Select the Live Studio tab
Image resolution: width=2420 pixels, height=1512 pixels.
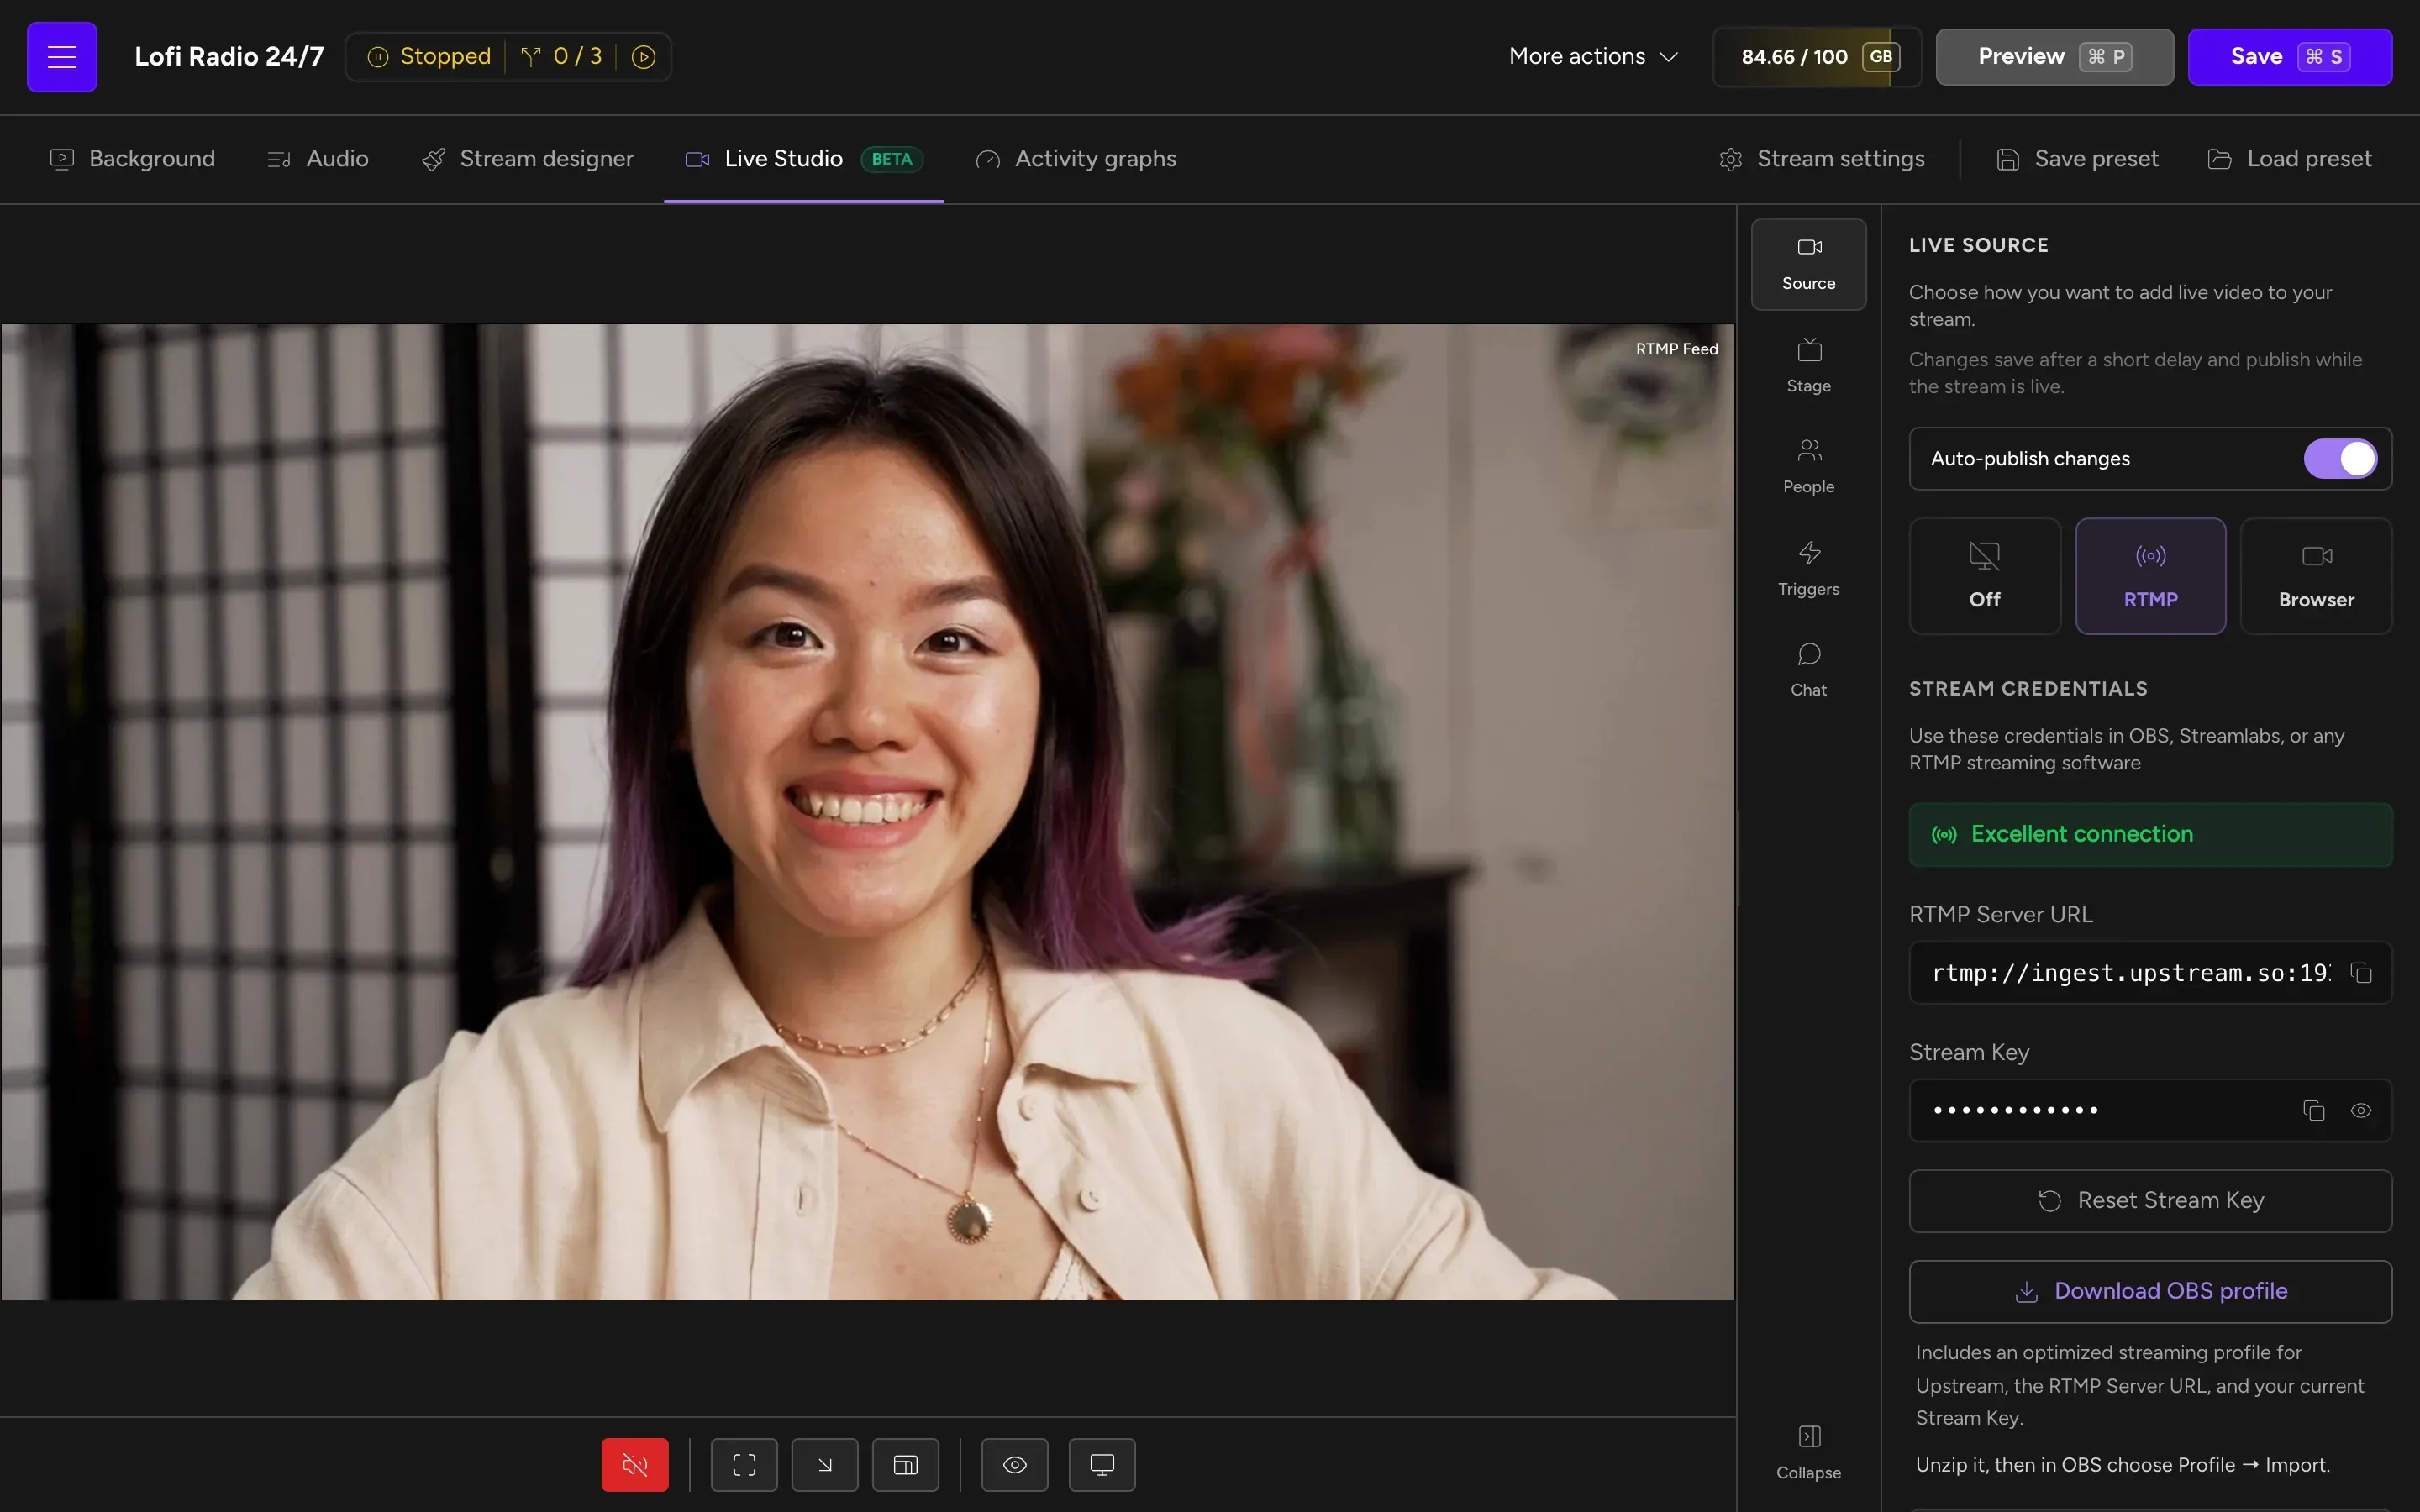pos(804,159)
